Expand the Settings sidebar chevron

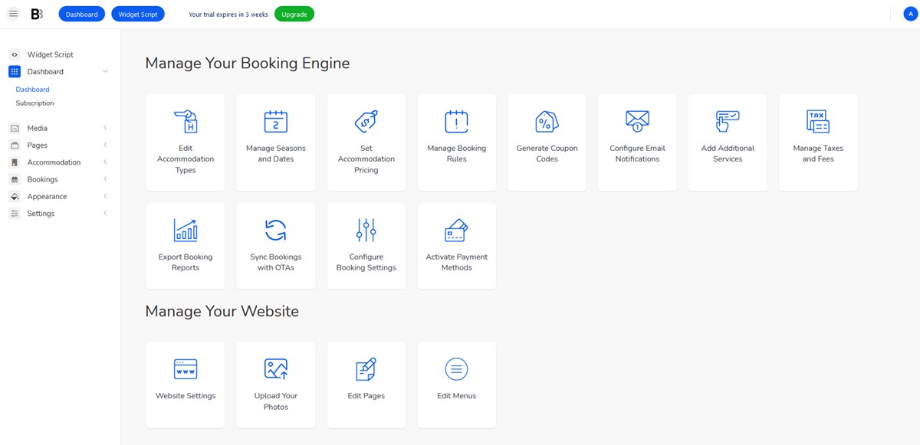pos(105,214)
